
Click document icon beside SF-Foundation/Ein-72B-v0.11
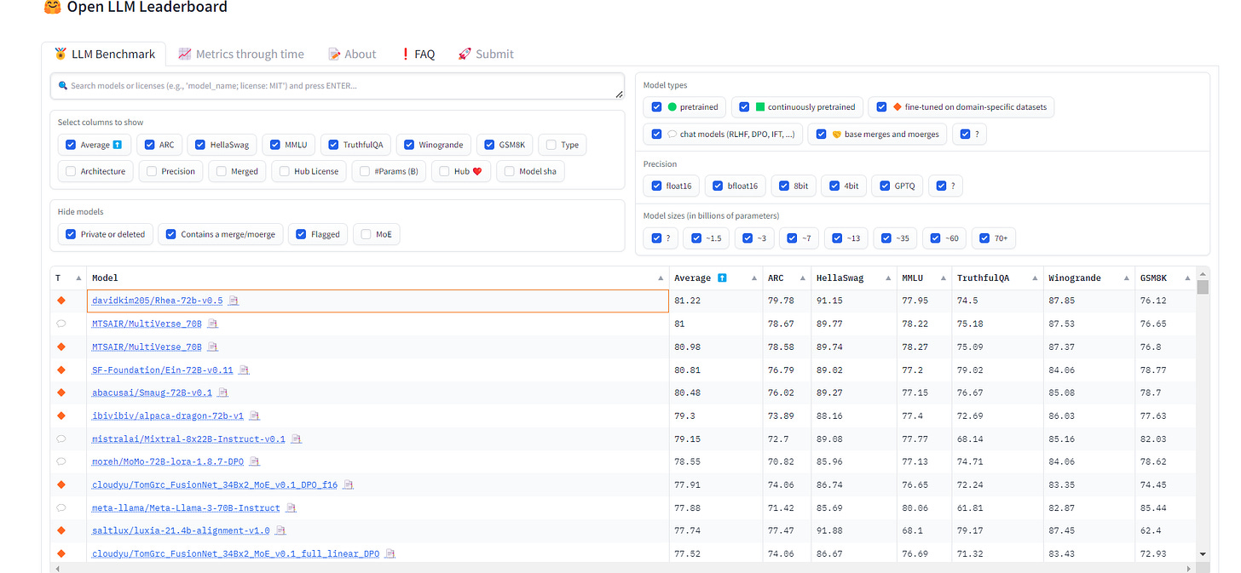(x=244, y=370)
